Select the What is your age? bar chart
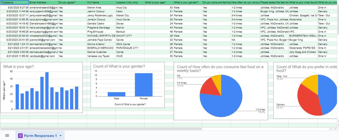 pos(41,87)
